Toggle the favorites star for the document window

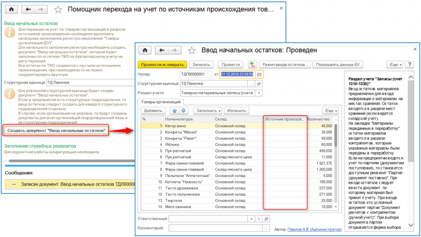click(x=192, y=50)
